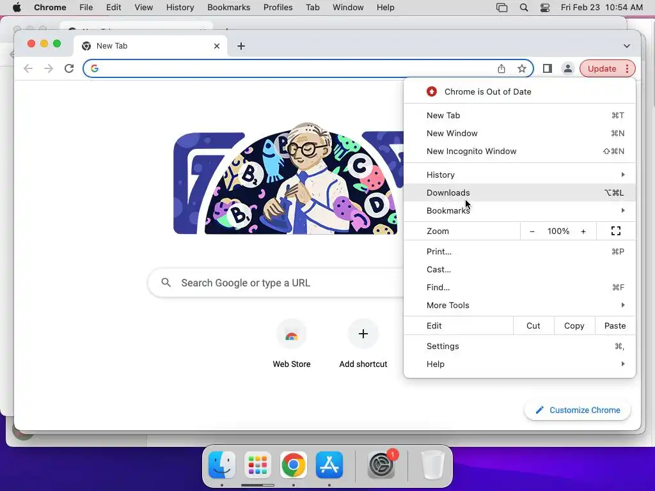655x491 pixels.
Task: Click the 100% zoom value
Action: tap(558, 231)
